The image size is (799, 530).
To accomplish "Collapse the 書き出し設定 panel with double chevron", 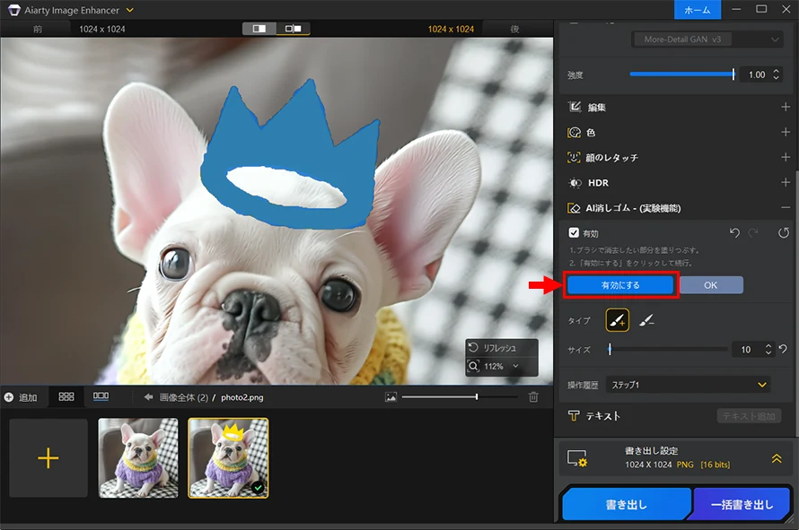I will click(777, 458).
